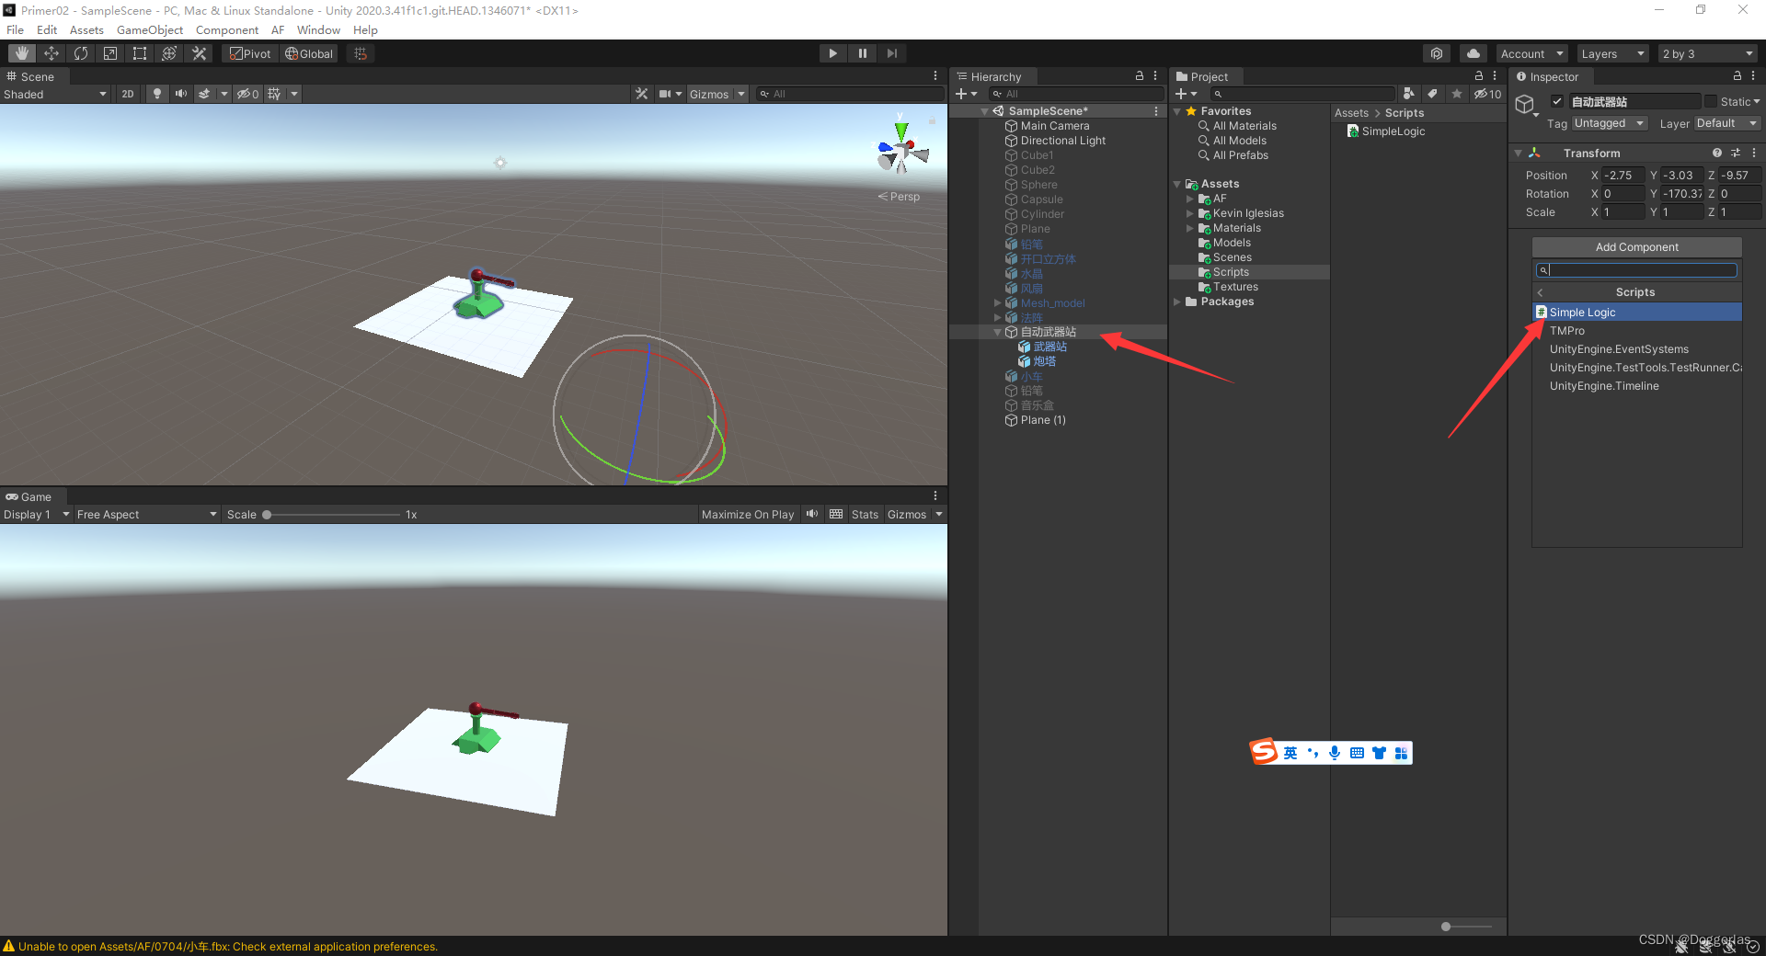This screenshot has width=1766, height=956.
Task: Select the Rect Transform tool
Action: pos(140,53)
